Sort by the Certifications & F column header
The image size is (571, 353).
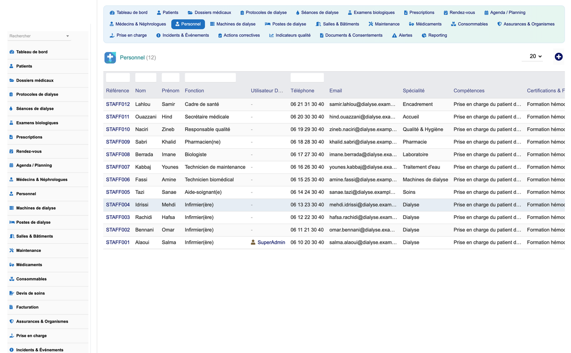(546, 91)
